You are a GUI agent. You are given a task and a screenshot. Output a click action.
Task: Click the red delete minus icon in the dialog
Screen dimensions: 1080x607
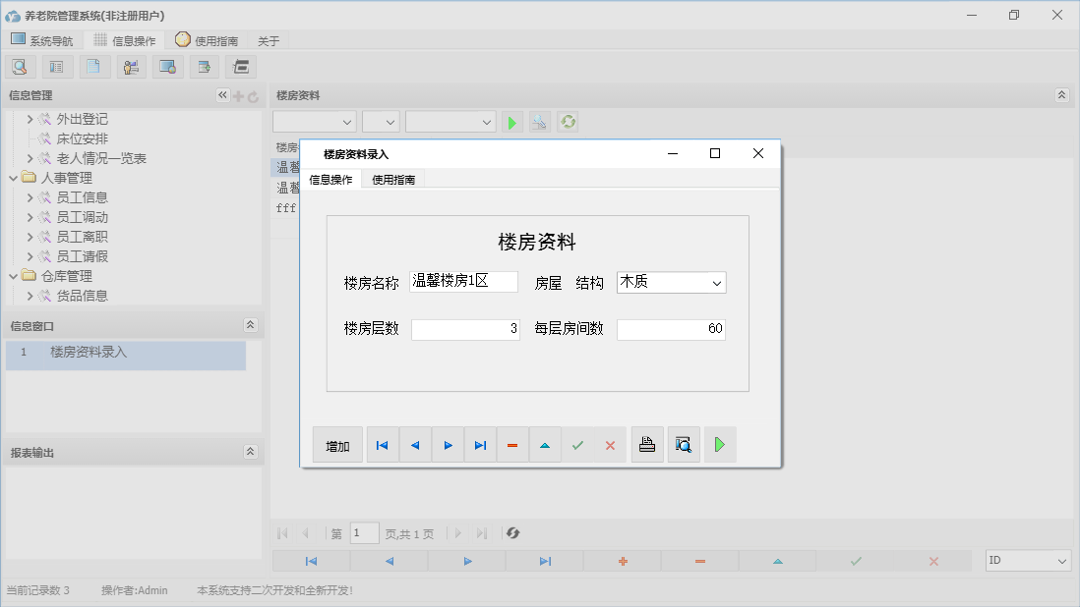coord(512,444)
